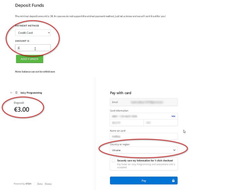Click the Stripe logo in footer
The height and width of the screenshot is (190, 244).
(x=28, y=184)
